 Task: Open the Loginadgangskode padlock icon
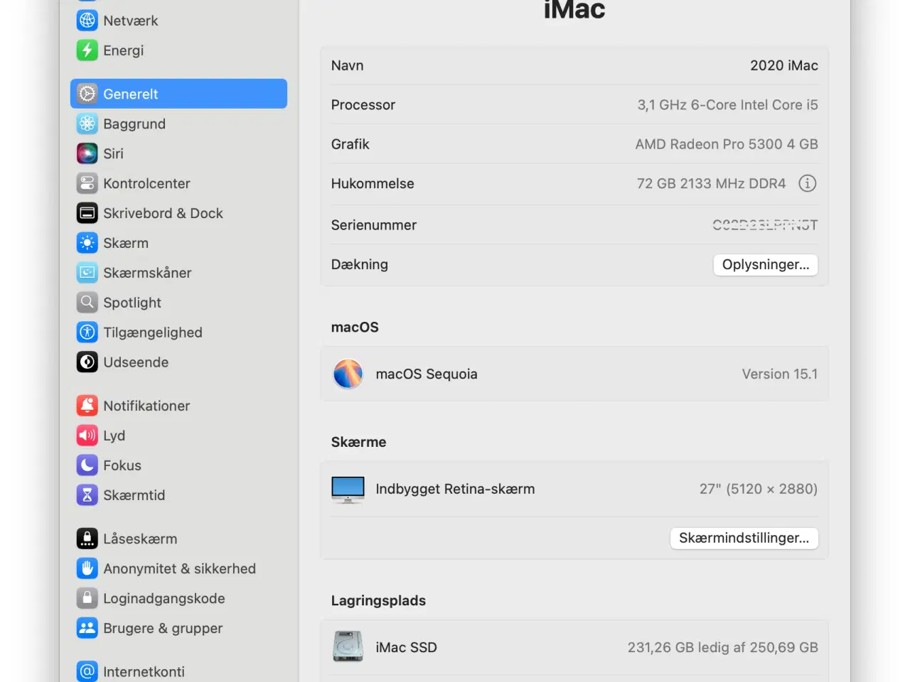87,598
